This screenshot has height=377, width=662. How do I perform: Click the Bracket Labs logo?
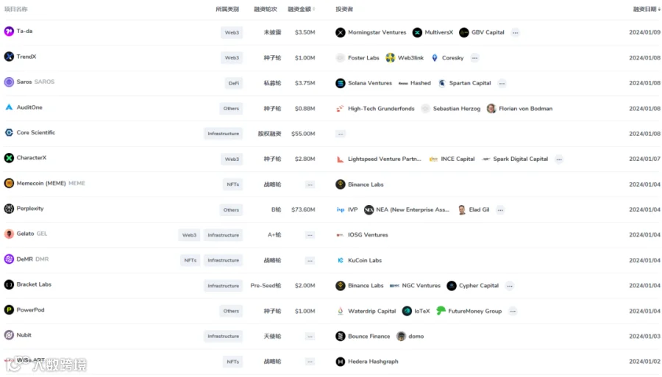point(9,284)
